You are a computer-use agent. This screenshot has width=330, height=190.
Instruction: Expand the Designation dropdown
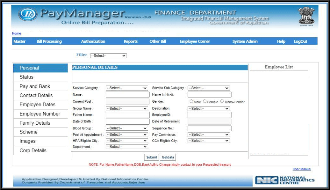[x=209, y=109]
